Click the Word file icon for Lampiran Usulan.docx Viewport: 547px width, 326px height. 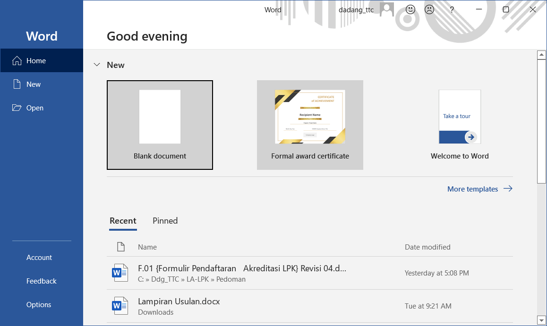pos(120,306)
